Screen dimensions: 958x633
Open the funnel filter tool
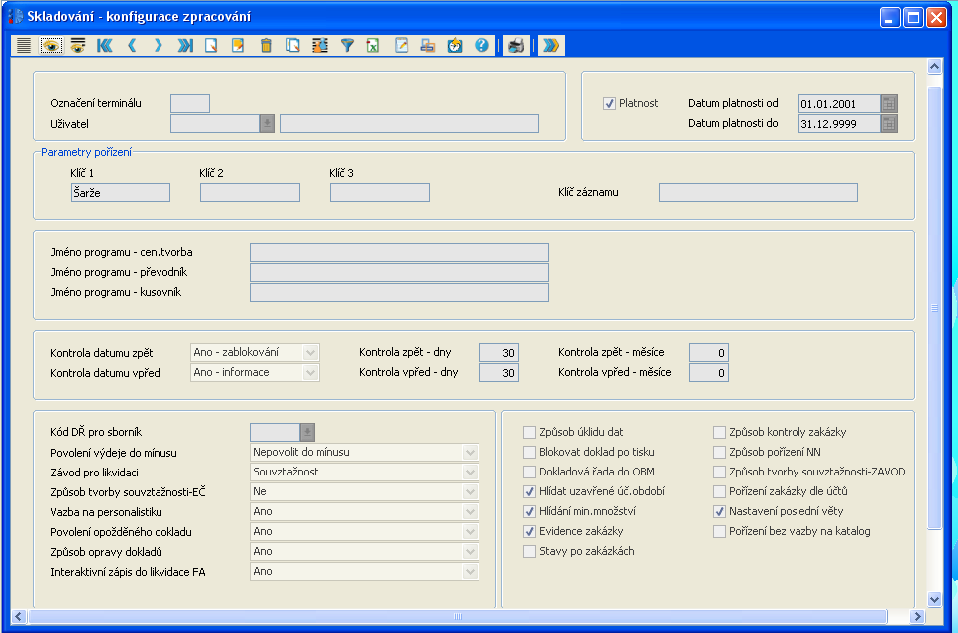click(x=347, y=46)
